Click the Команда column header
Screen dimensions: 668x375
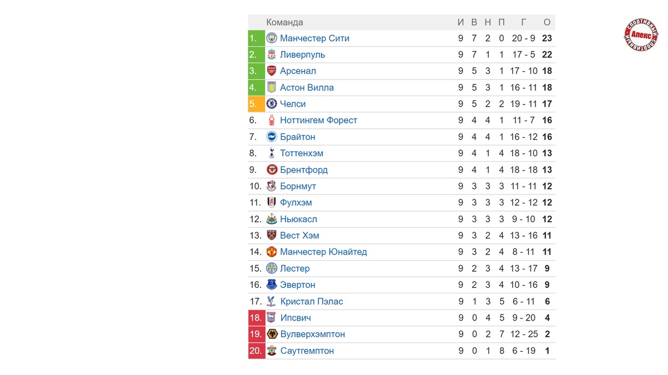[284, 22]
